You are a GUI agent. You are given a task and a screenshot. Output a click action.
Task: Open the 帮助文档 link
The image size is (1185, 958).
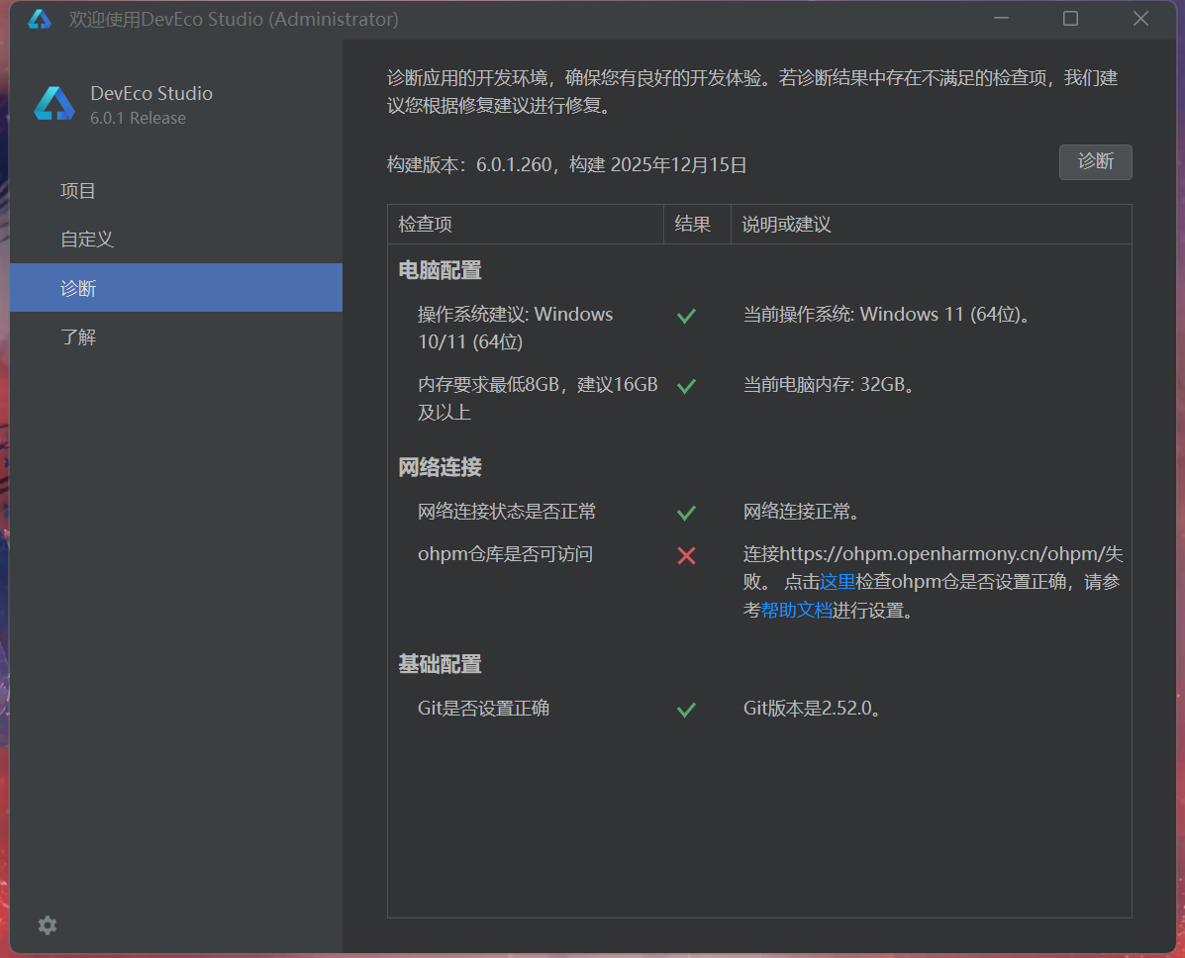(796, 611)
